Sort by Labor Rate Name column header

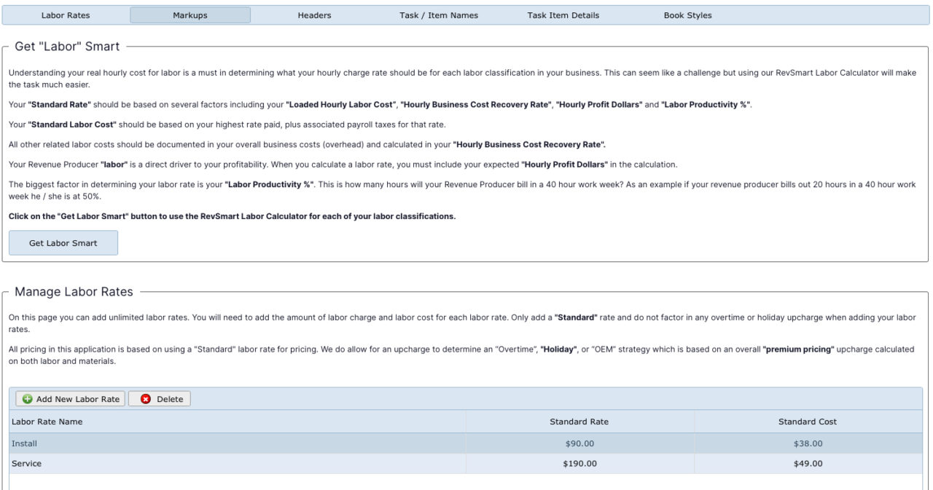click(x=47, y=422)
